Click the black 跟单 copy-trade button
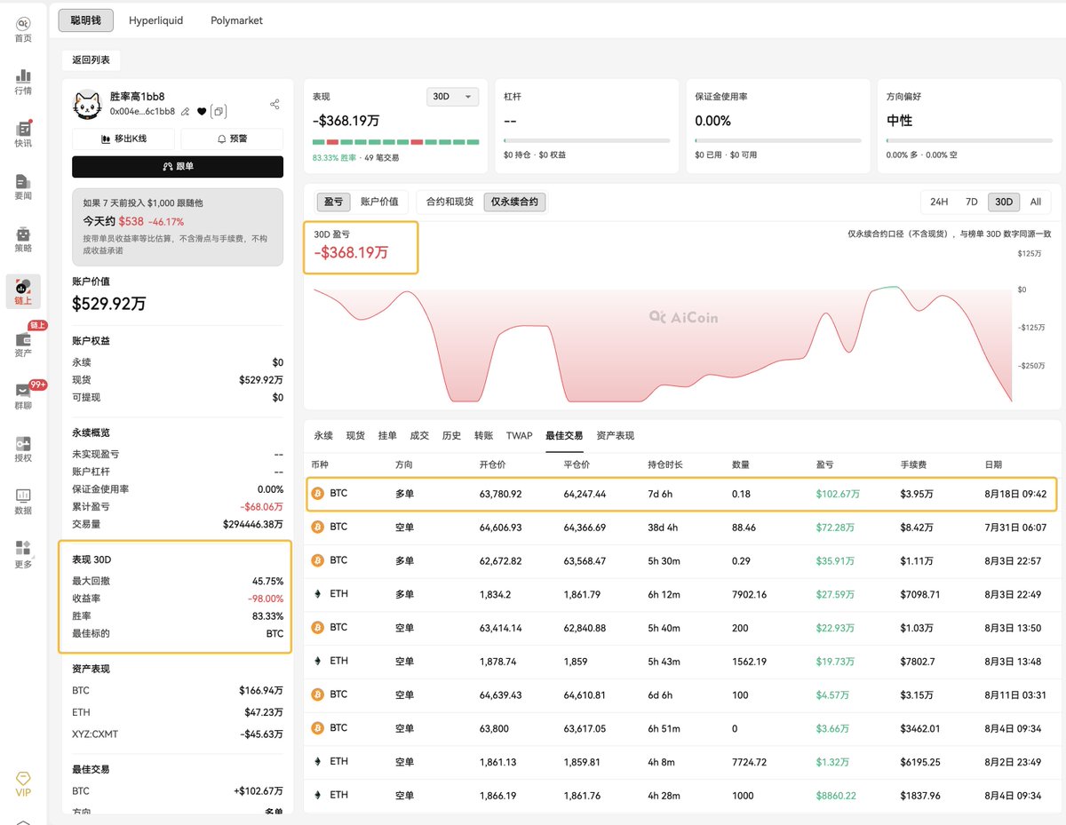This screenshot has height=825, width=1066. [x=178, y=166]
